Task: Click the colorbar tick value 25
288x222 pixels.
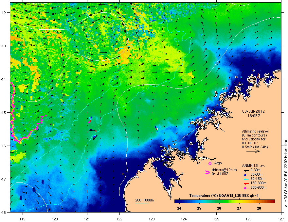Action: [199, 208]
